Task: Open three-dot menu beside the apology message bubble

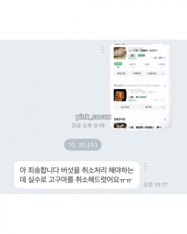Action: pos(145,167)
